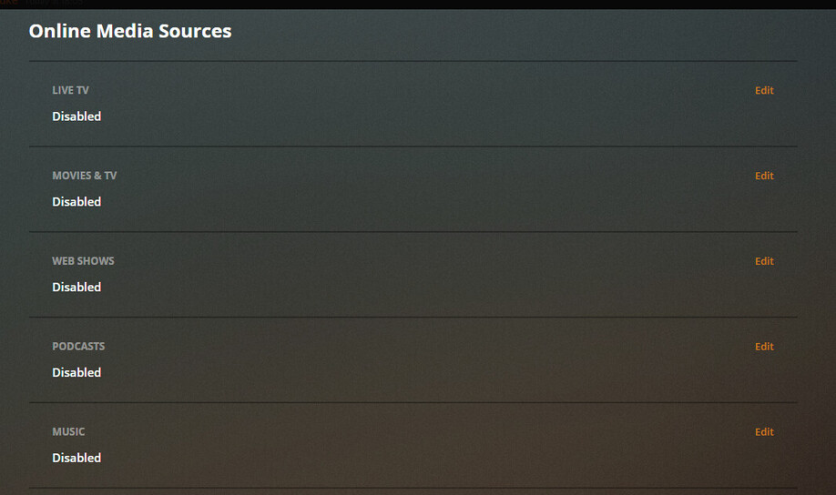Edit the Movies & TV source setting
Screen dimensions: 836x495
tap(764, 176)
